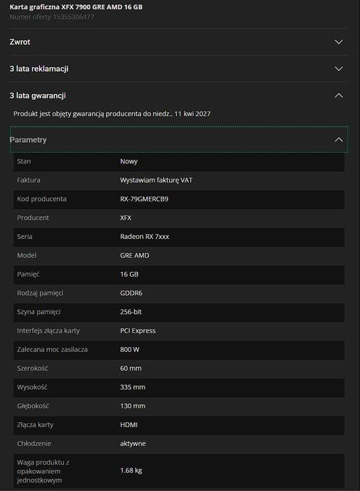360x491 pixels.
Task: Click the Stan label
Action: tap(24, 162)
